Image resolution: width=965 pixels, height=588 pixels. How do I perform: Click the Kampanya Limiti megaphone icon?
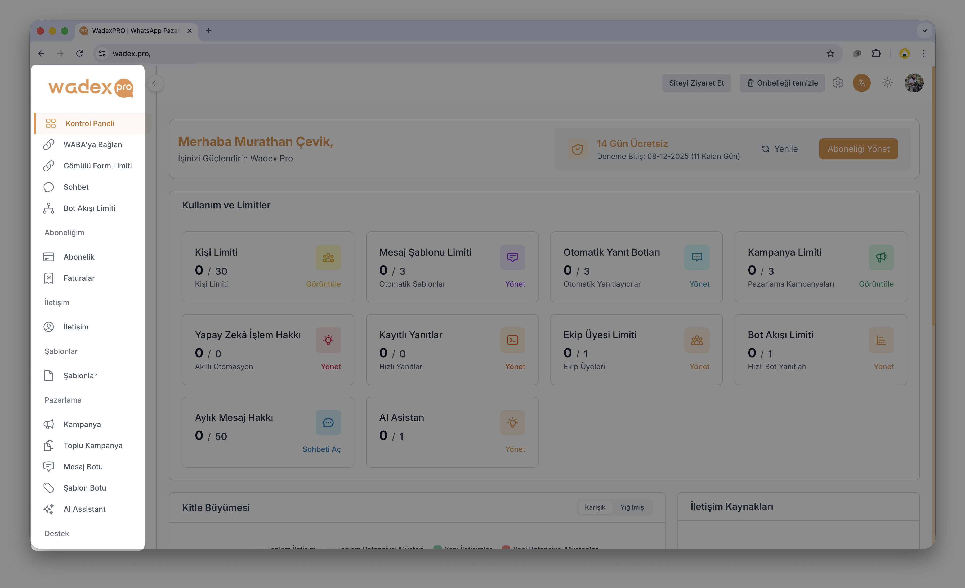tap(881, 257)
